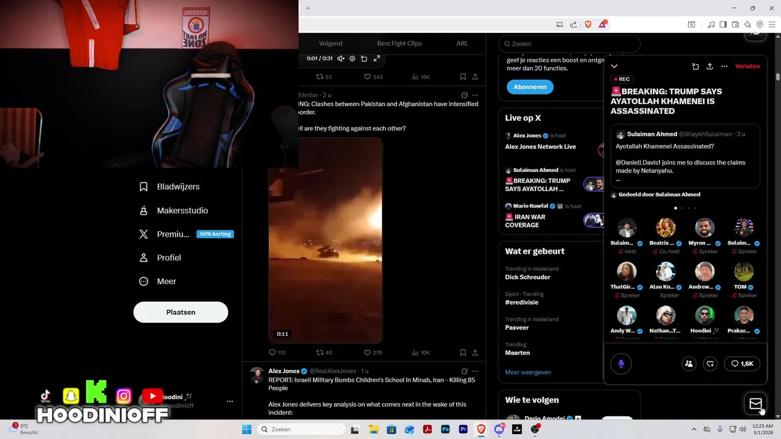Viewport: 781px width, 439px height.
Task: Toggle the microphone button in the space
Action: [621, 364]
